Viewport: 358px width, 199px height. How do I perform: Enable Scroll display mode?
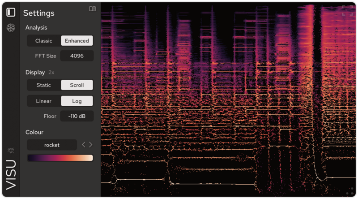pos(77,85)
